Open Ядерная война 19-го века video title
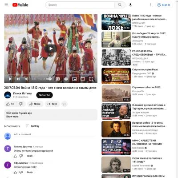 [x=149, y=125]
